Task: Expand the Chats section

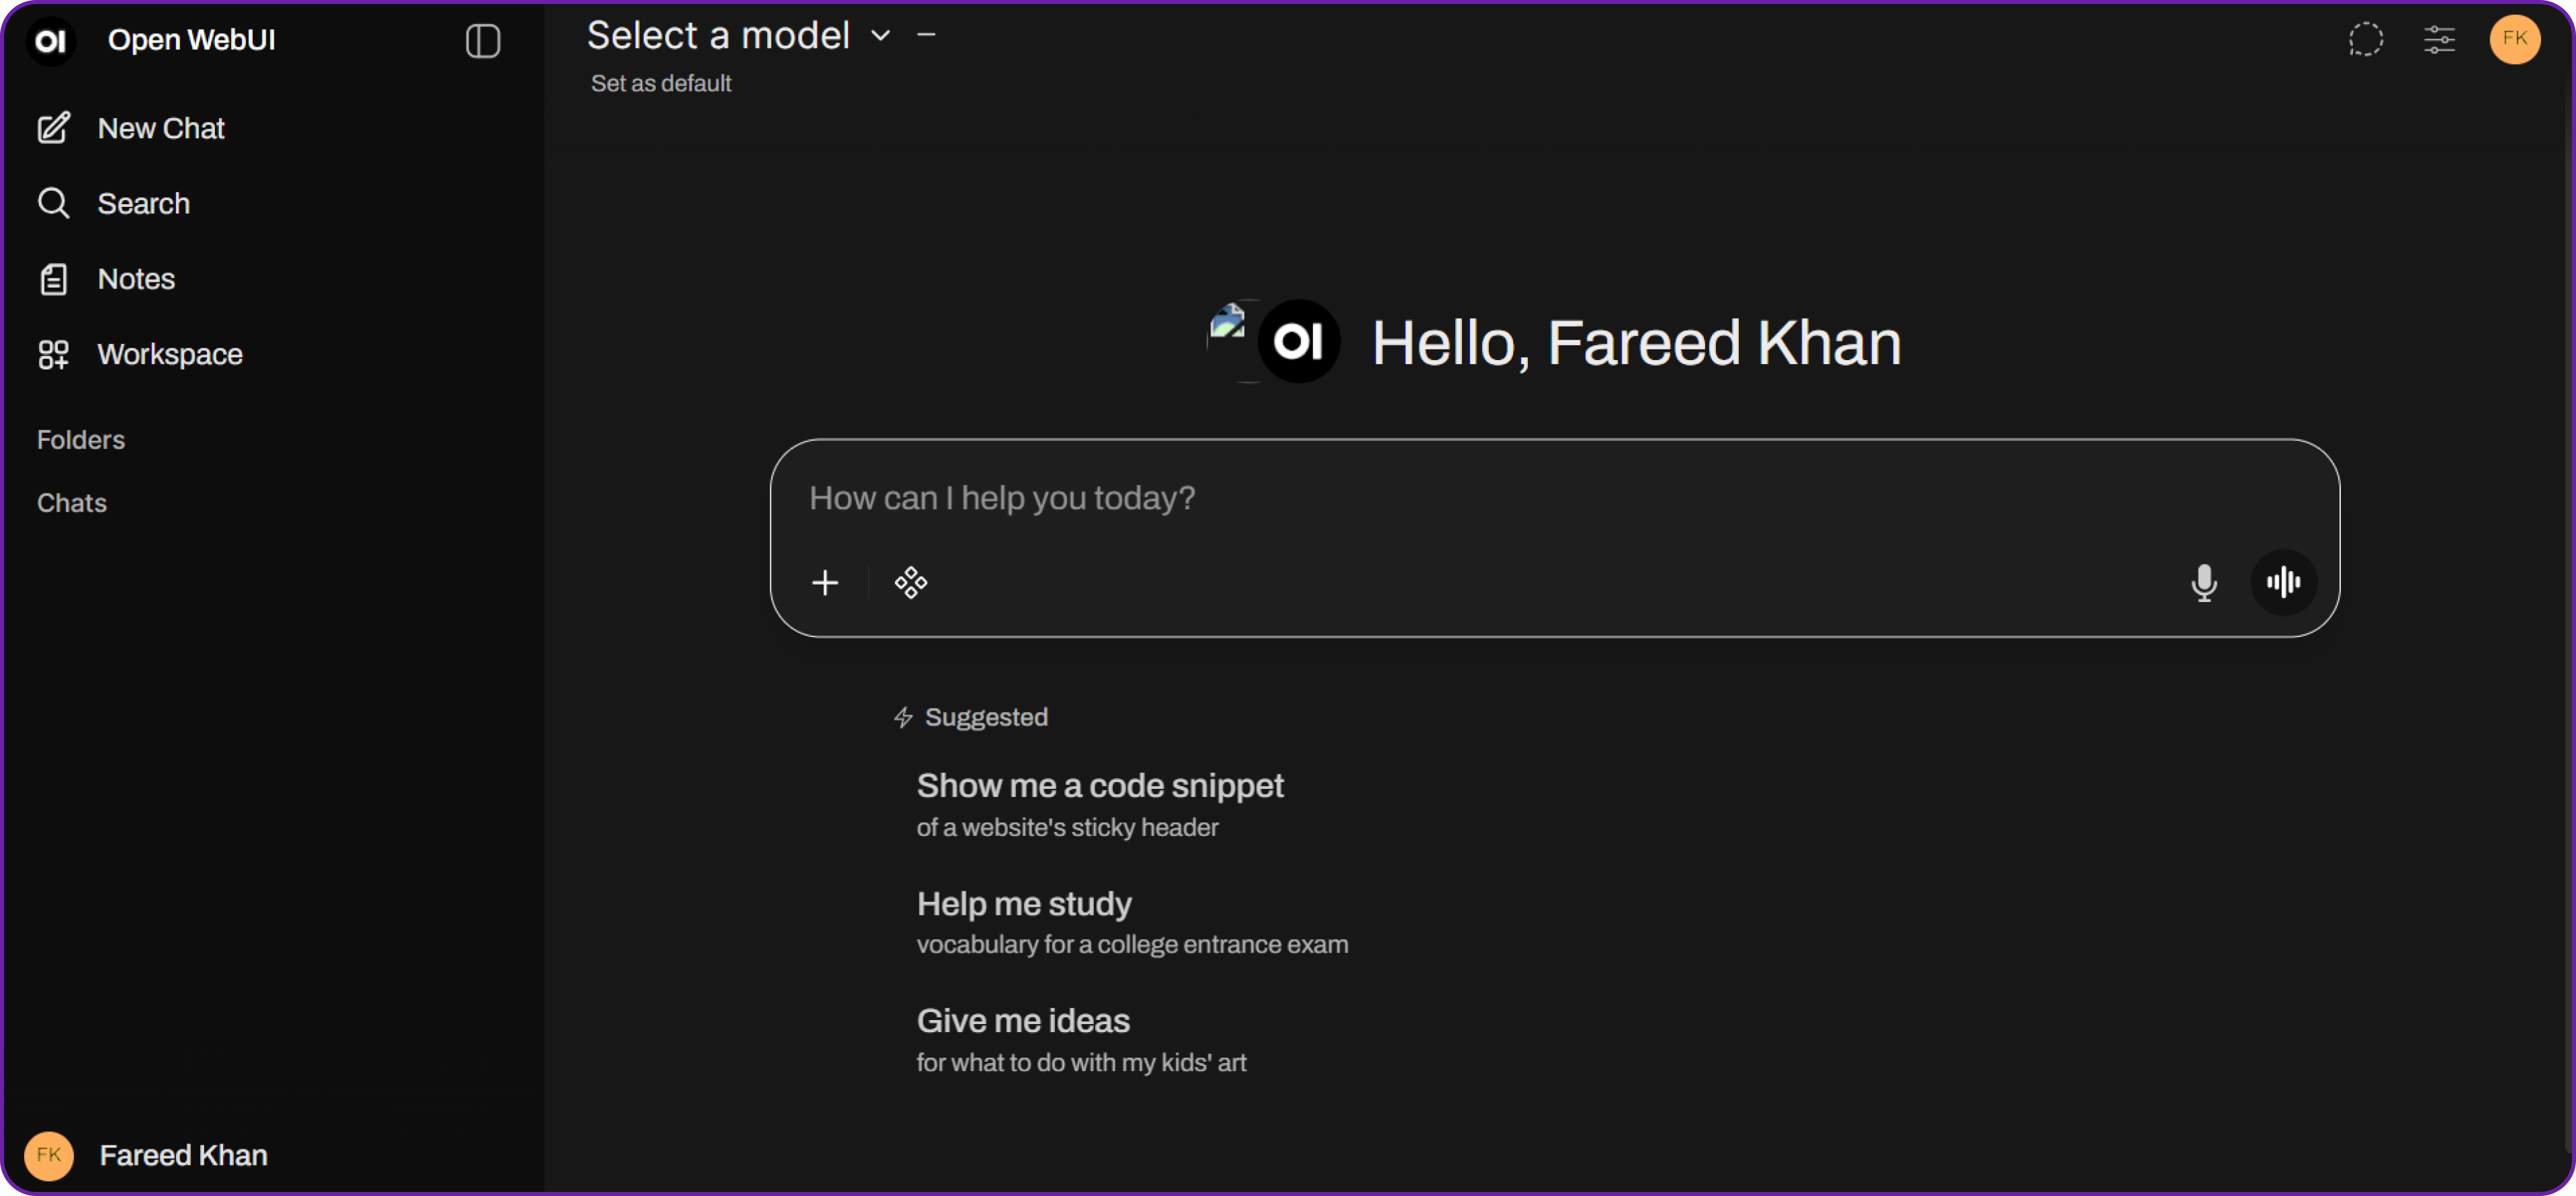Action: click(72, 503)
